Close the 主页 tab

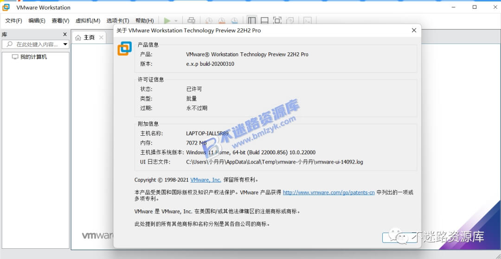click(101, 38)
